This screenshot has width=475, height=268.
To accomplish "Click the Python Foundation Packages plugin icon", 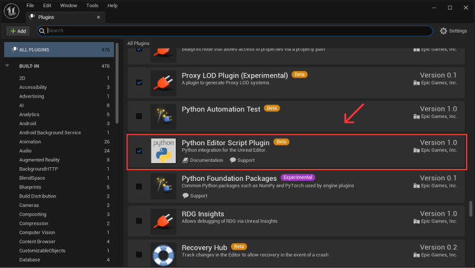I will (x=163, y=186).
